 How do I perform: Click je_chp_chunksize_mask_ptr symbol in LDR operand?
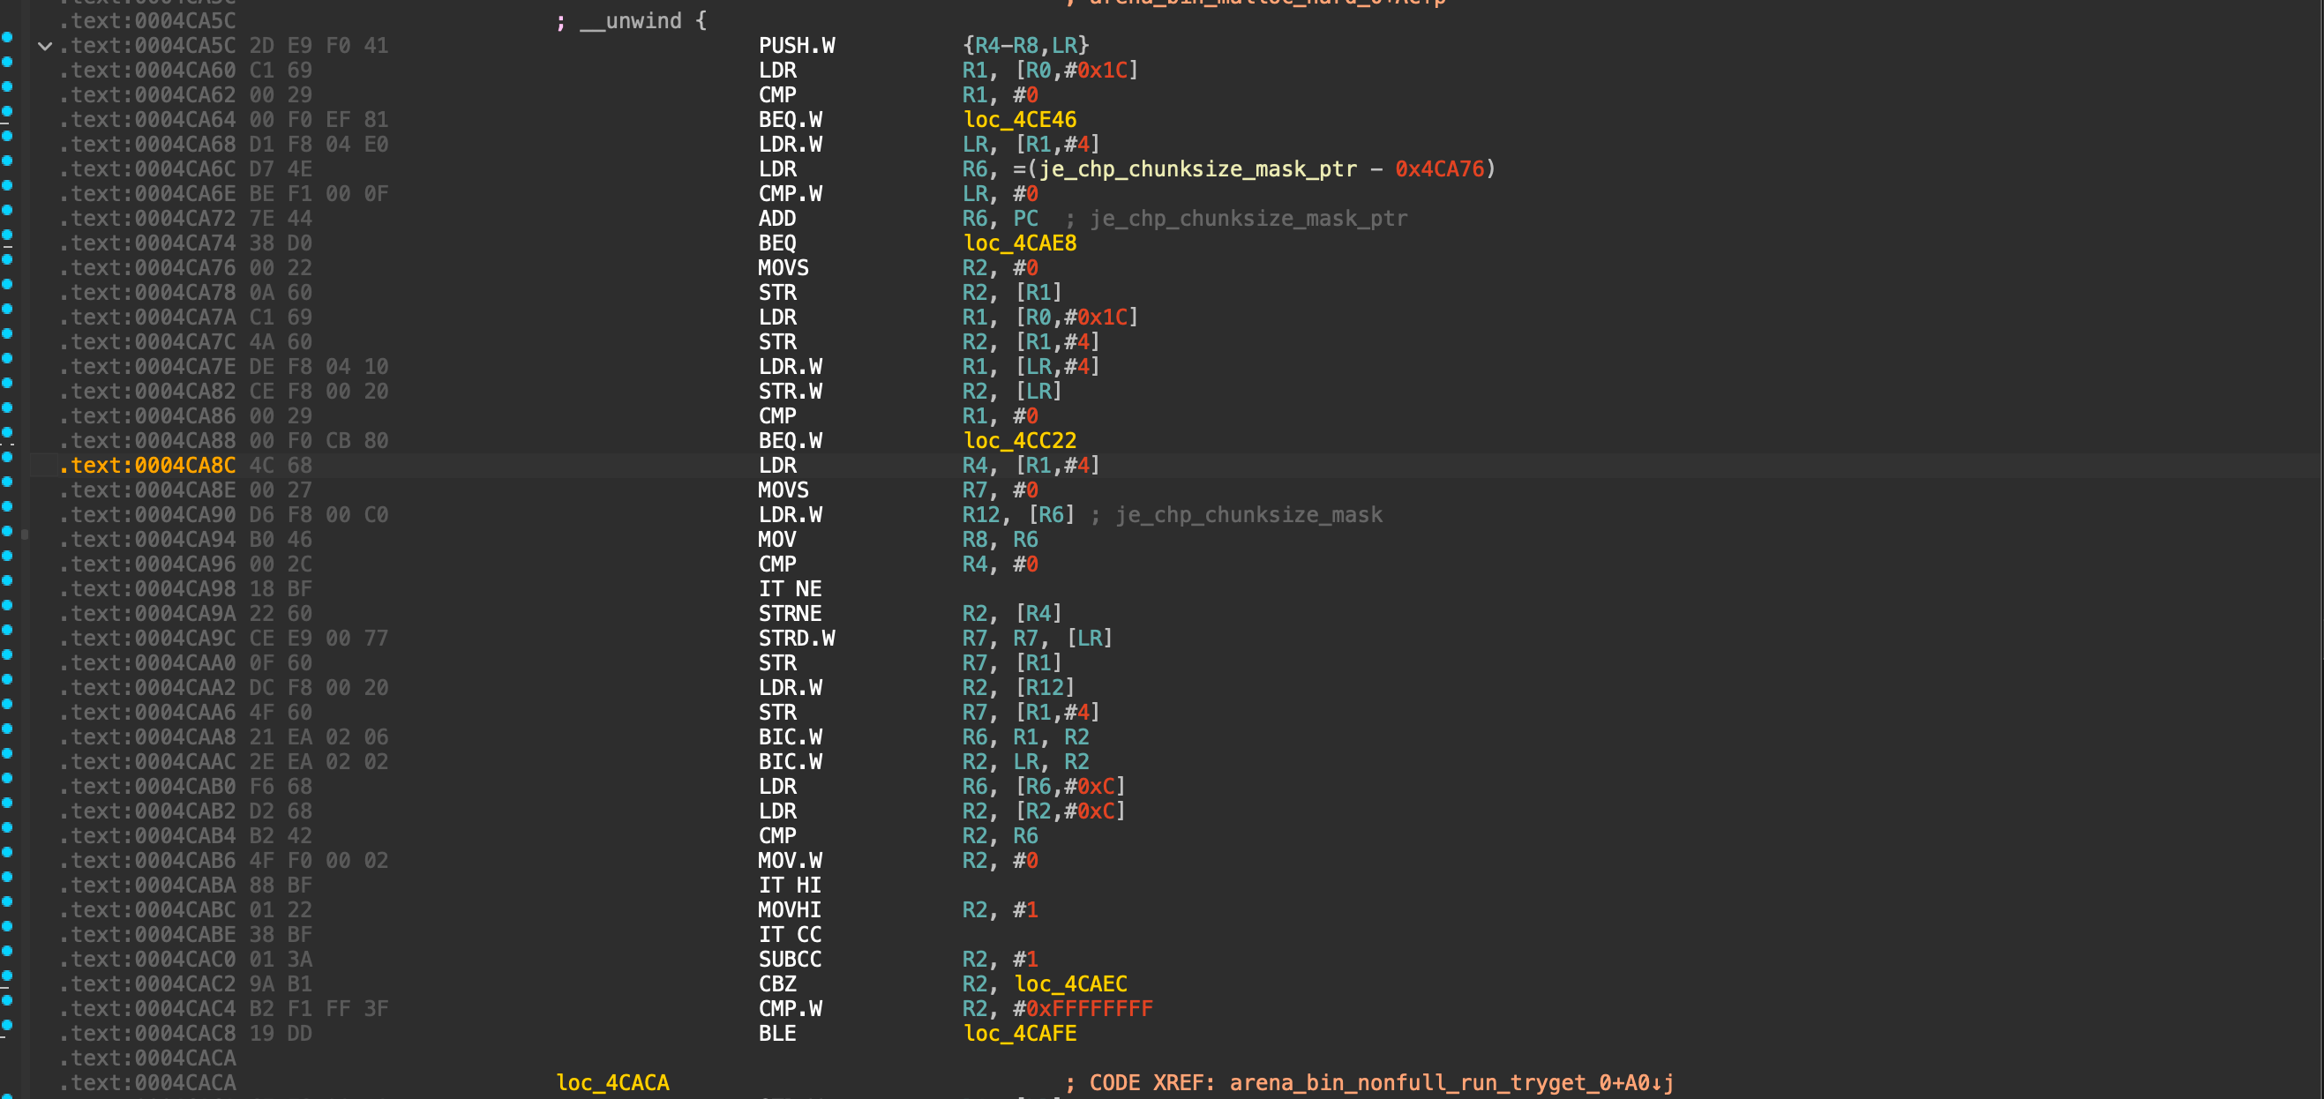coord(1197,169)
